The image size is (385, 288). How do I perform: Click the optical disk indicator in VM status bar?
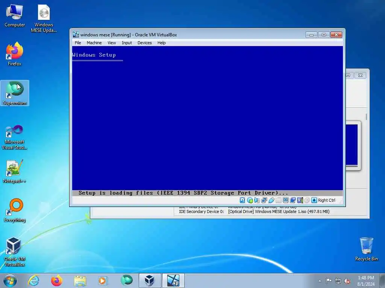click(250, 200)
